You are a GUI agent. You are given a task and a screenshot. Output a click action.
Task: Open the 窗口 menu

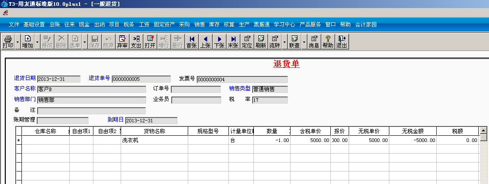click(x=331, y=25)
